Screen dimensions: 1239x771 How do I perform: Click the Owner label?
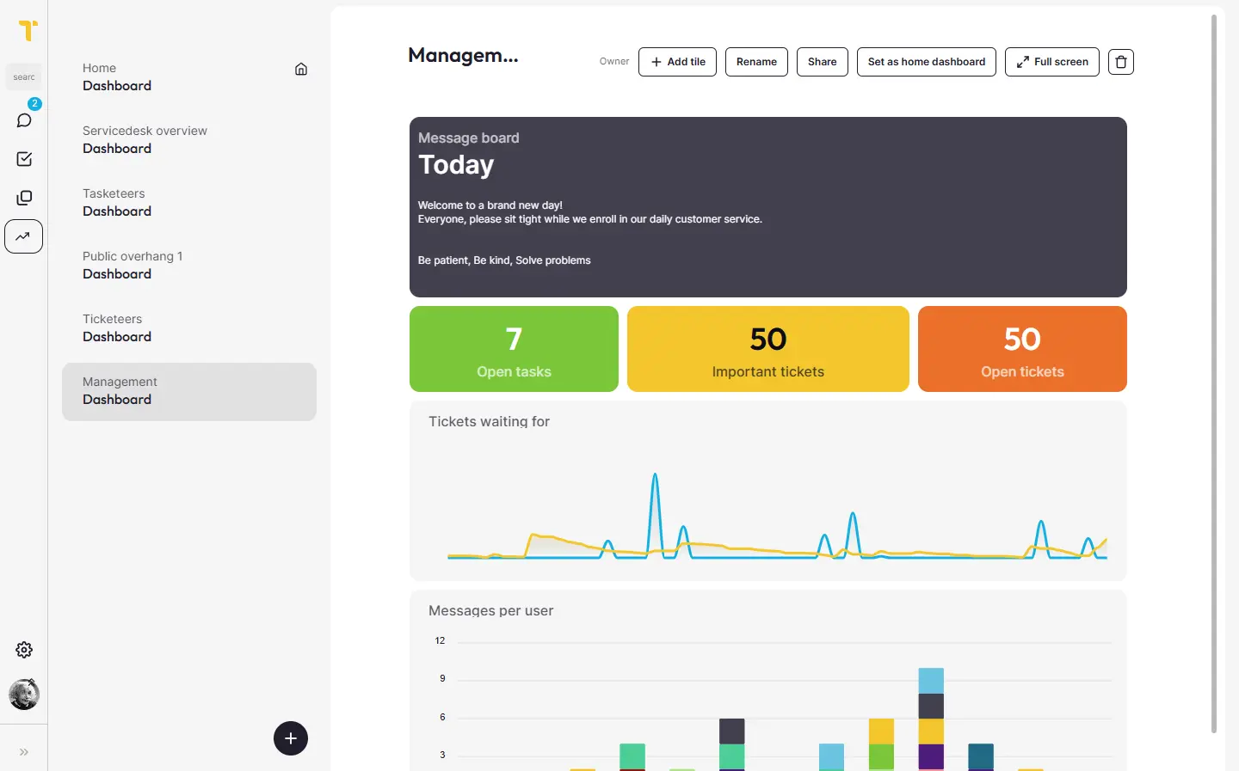click(x=614, y=62)
